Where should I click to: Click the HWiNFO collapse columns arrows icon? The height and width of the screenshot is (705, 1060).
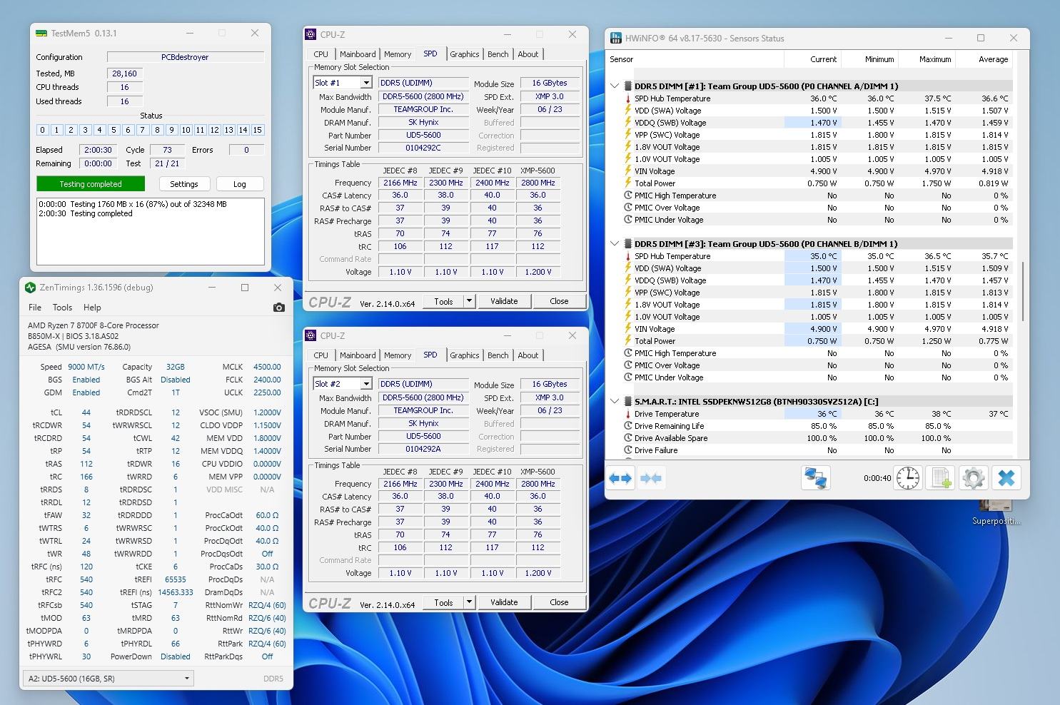(650, 478)
